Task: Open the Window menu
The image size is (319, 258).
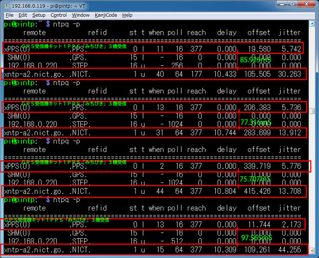Action: tap(81, 15)
